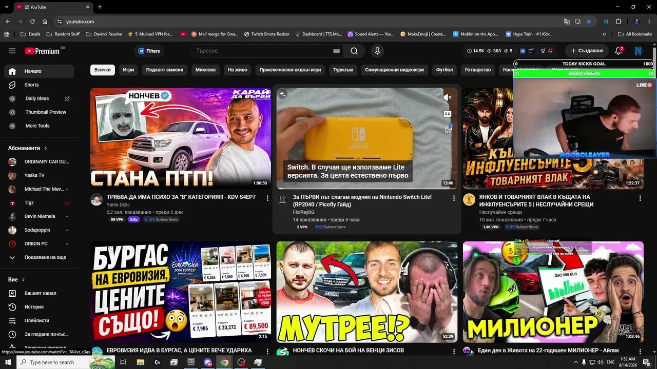Open the Chrome tab search dropdown
Viewport: 657px width, 369px height.
(7, 7)
